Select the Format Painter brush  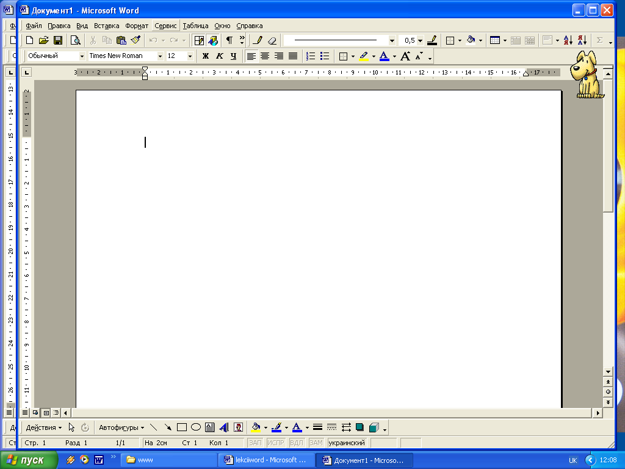135,40
